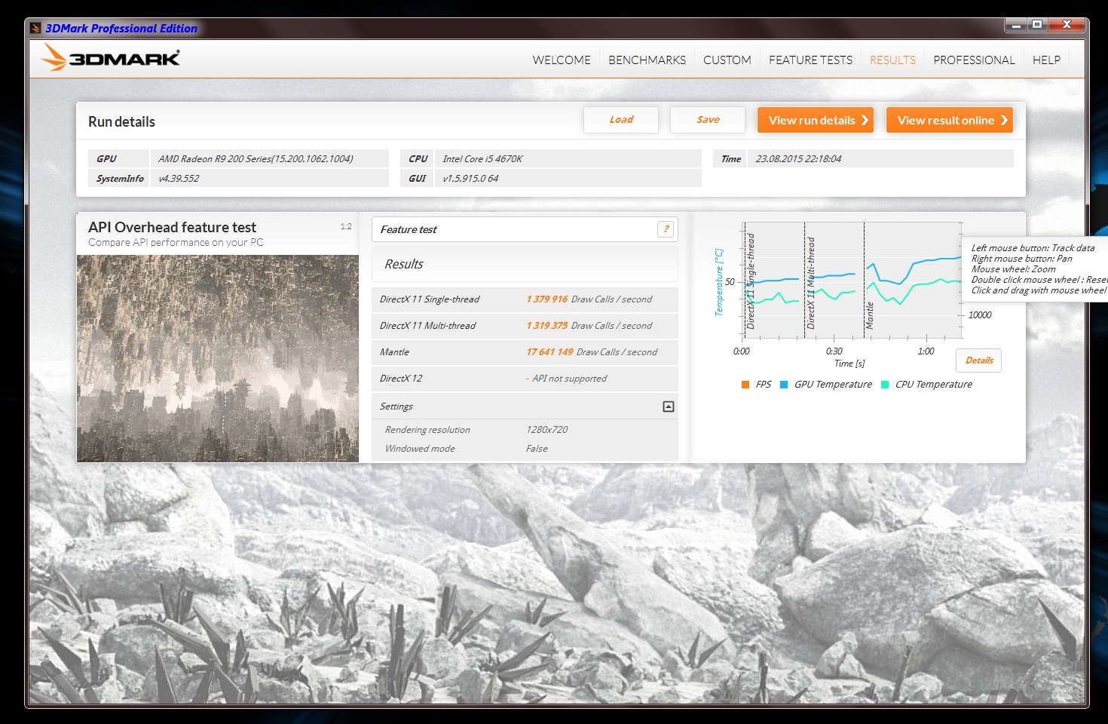
Task: Open the Feature test help question mark
Action: [666, 229]
